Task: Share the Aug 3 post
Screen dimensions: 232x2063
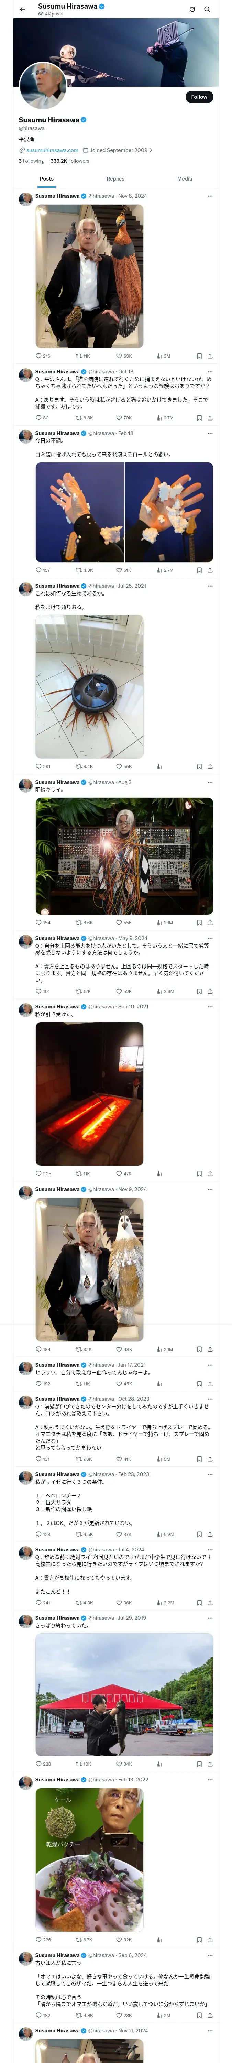Action: point(210,922)
